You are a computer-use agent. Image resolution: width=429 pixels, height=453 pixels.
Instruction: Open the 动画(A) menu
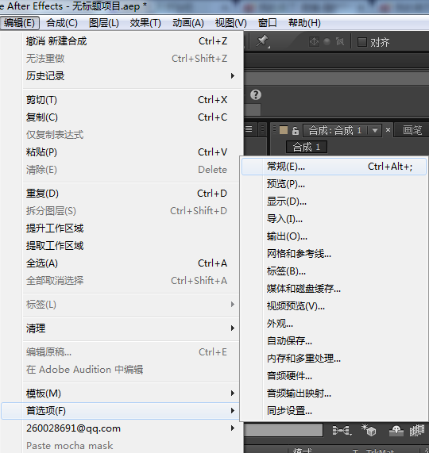tap(188, 23)
